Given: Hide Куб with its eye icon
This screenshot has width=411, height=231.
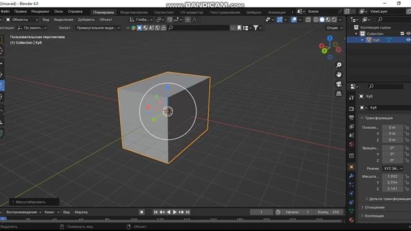Looking at the screenshot, I should click(x=408, y=40).
